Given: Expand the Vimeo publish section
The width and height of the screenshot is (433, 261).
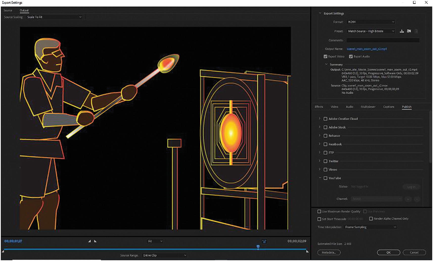Looking at the screenshot, I should coord(320,170).
